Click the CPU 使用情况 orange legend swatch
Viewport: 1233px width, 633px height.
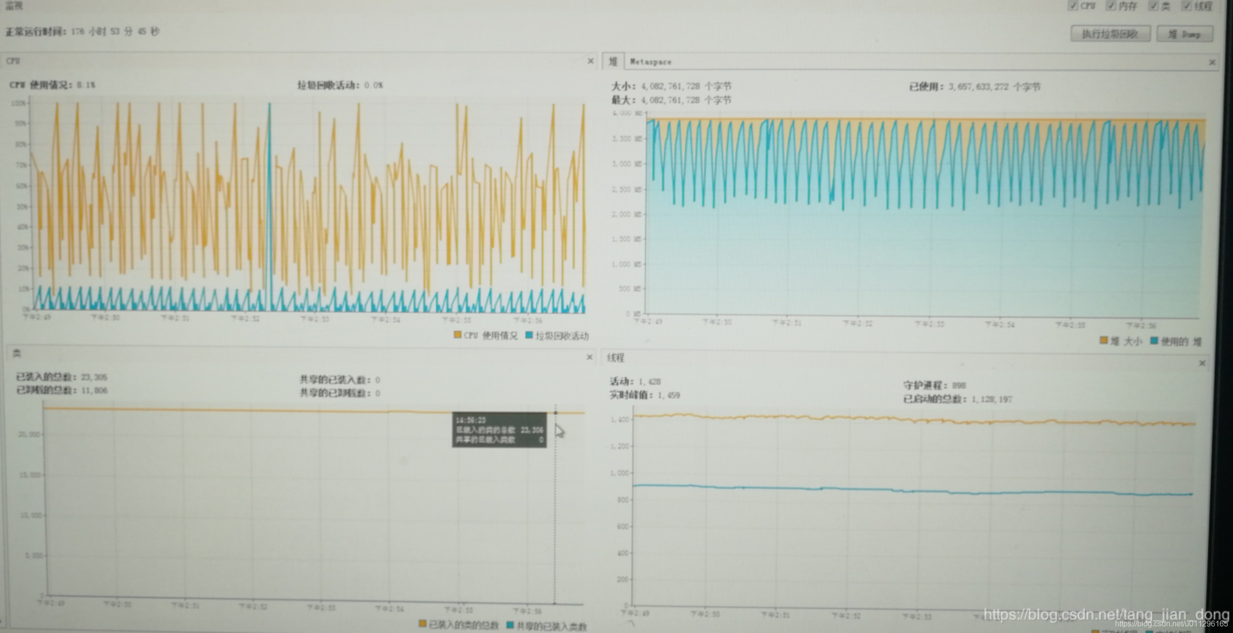coord(457,335)
